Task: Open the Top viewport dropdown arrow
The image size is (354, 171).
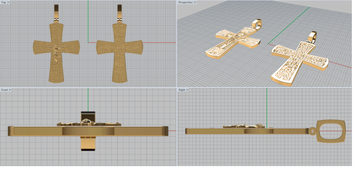Action: (9, 2)
